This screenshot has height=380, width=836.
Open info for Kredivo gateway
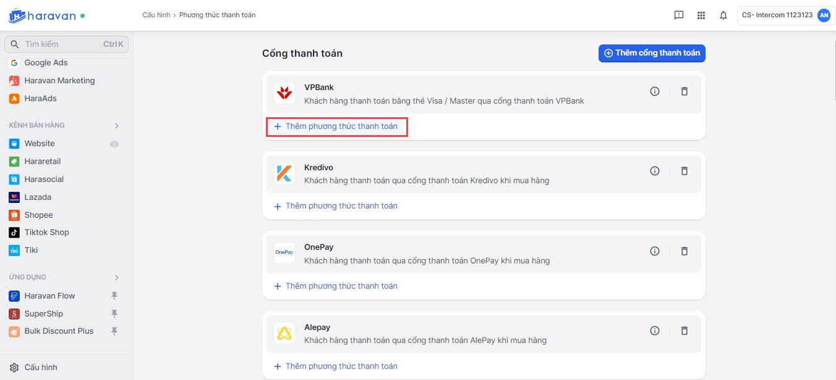655,171
